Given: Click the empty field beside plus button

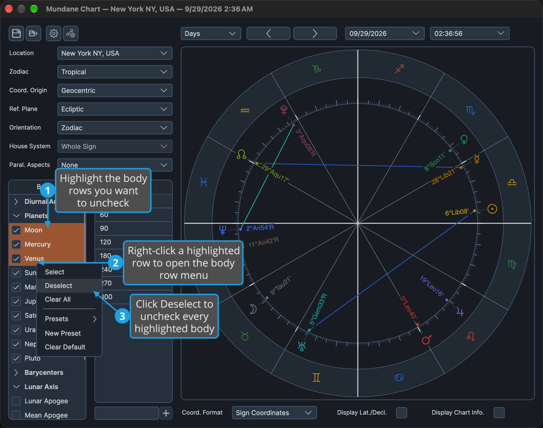Looking at the screenshot, I should click(127, 413).
